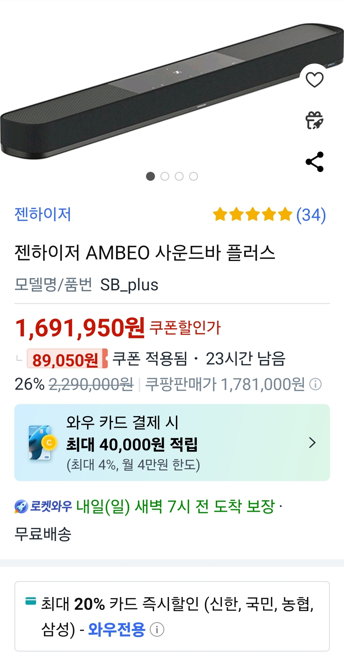Expand 최대 20% 카드 즉시할인 box
This screenshot has height=658, width=344.
click(x=172, y=616)
